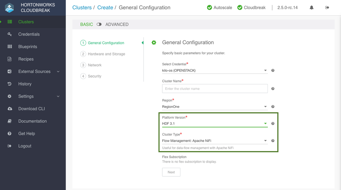Click the Cluster Name input field
The image size is (341, 190).
215,89
